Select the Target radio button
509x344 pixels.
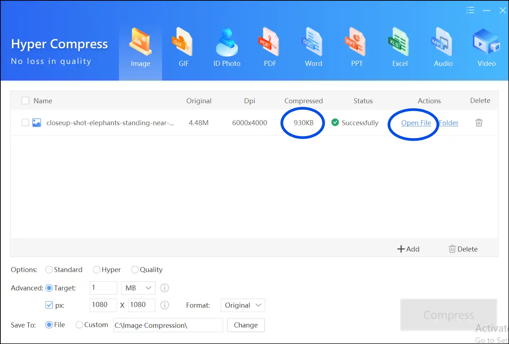click(49, 288)
